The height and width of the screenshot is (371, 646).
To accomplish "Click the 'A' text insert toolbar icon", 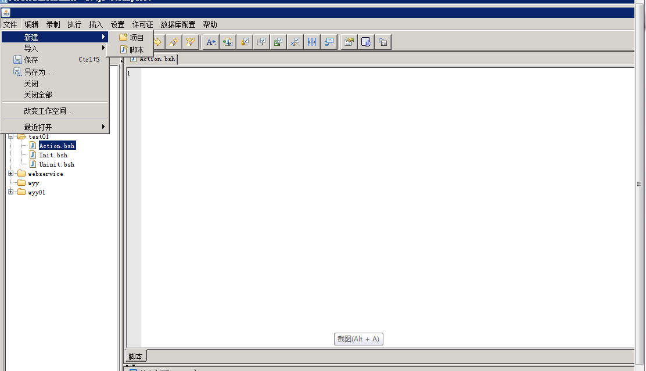I will [211, 42].
